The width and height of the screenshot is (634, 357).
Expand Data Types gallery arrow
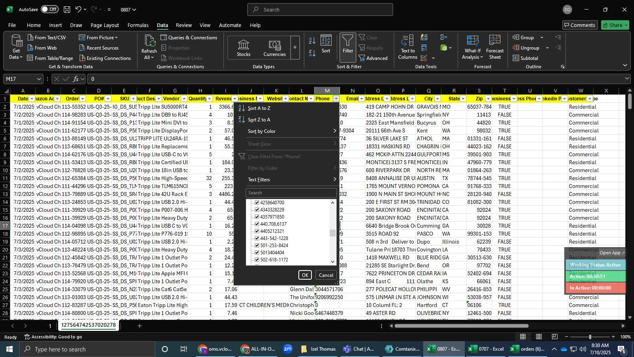coord(295,48)
